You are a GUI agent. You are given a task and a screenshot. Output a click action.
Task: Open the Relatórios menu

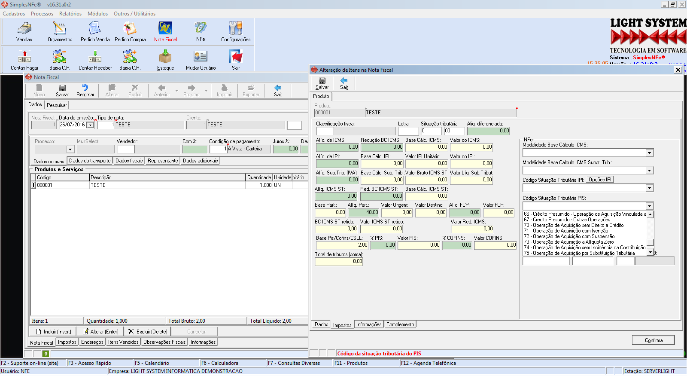click(70, 14)
